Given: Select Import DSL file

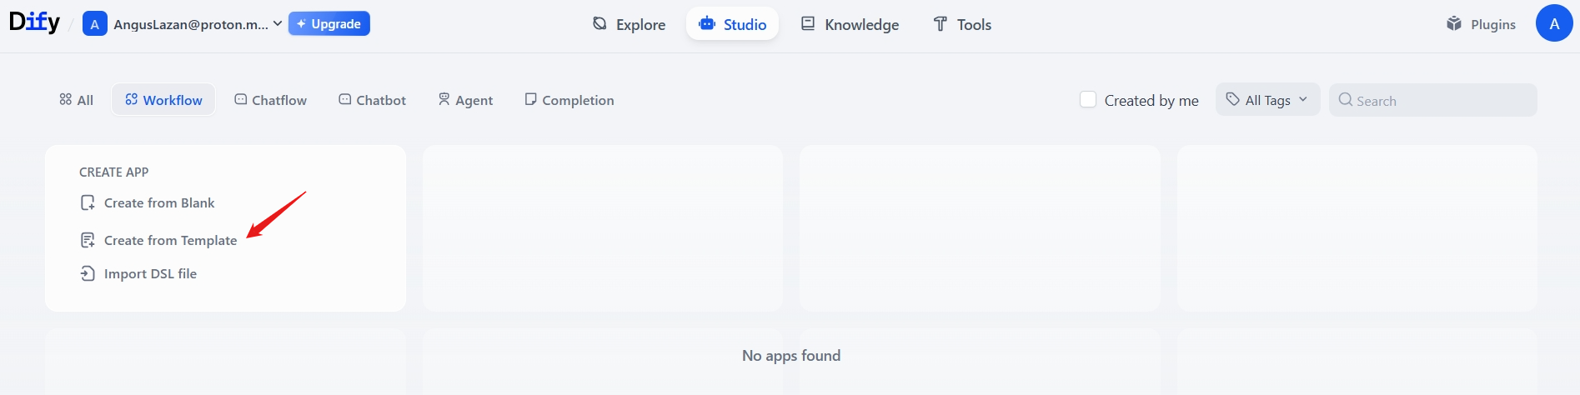Looking at the screenshot, I should coord(138,273).
